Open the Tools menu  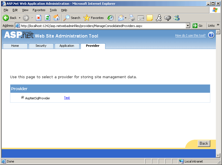coord(53,10)
